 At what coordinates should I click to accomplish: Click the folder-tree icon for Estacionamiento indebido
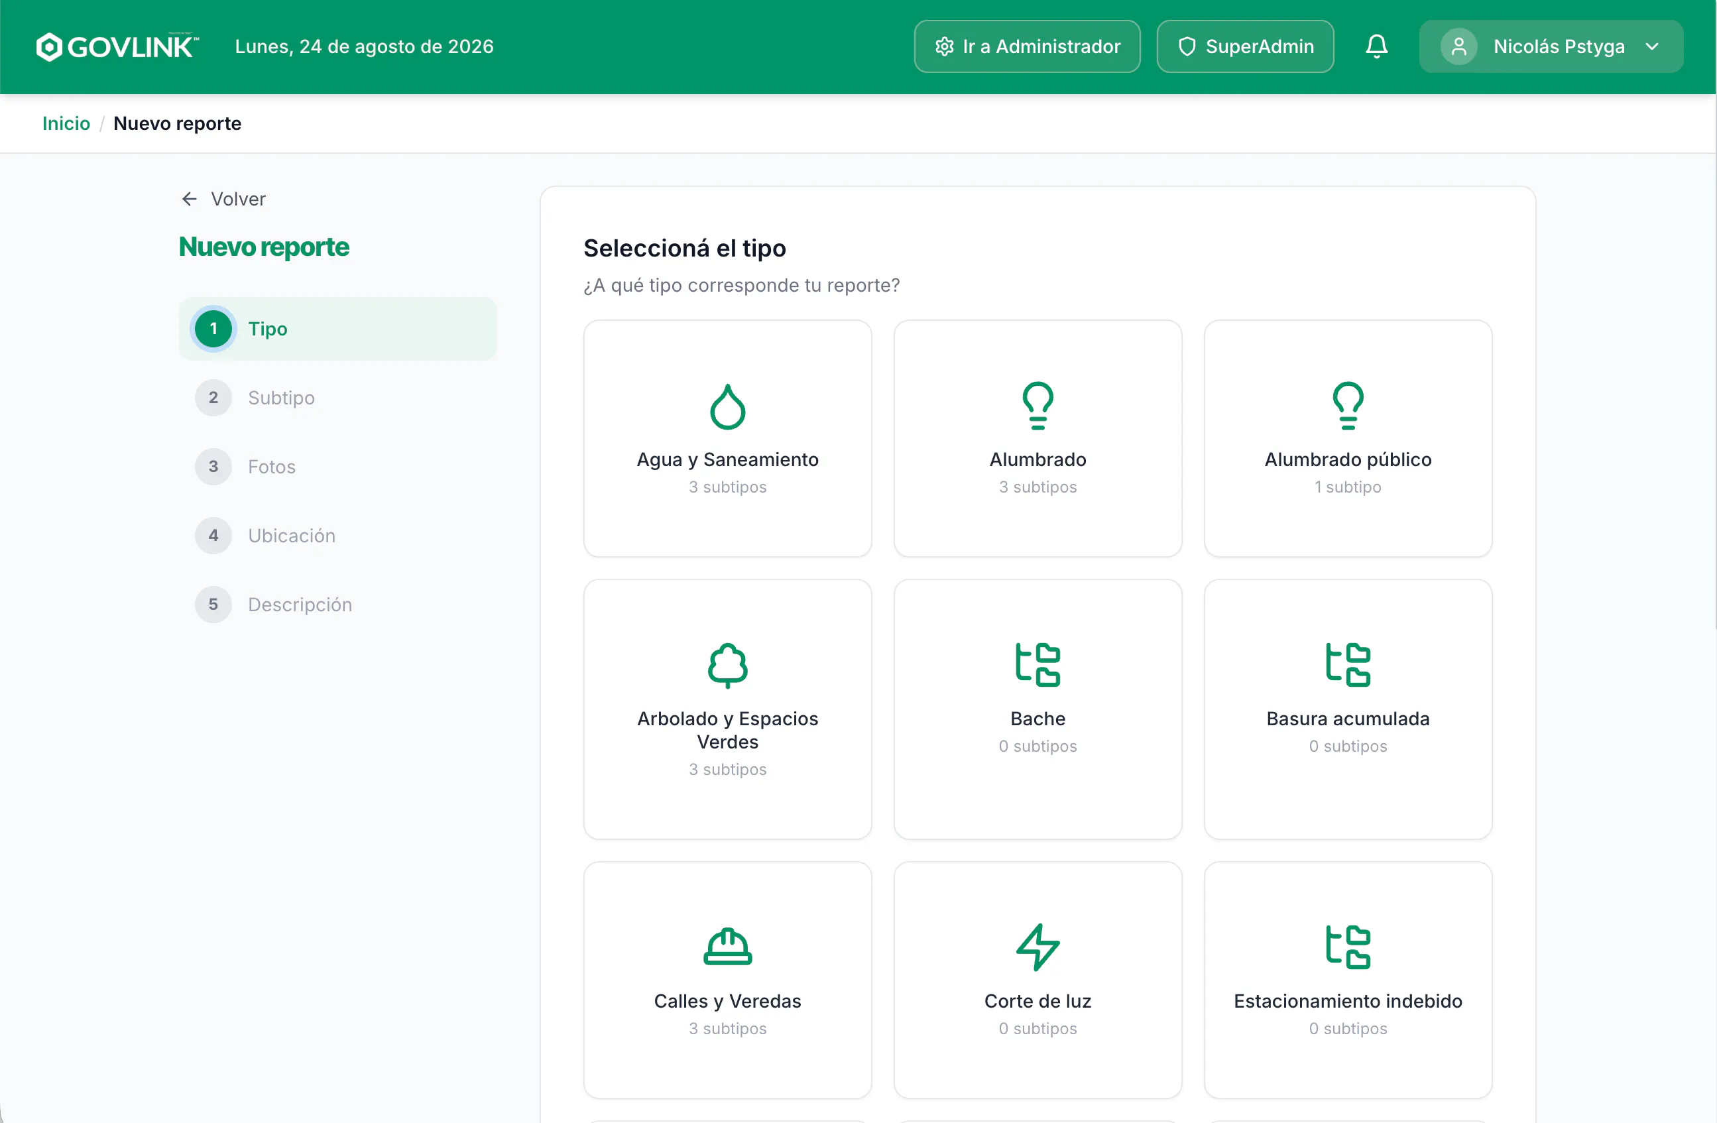point(1348,947)
